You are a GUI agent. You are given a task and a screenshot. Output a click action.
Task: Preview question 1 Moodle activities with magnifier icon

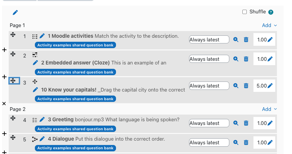pos(236,39)
